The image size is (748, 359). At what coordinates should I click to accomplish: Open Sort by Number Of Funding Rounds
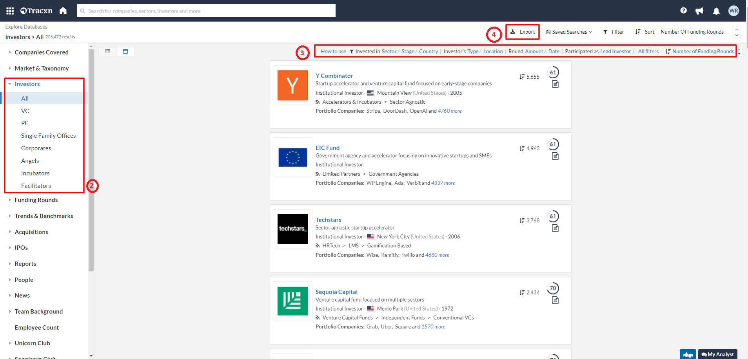[680, 32]
